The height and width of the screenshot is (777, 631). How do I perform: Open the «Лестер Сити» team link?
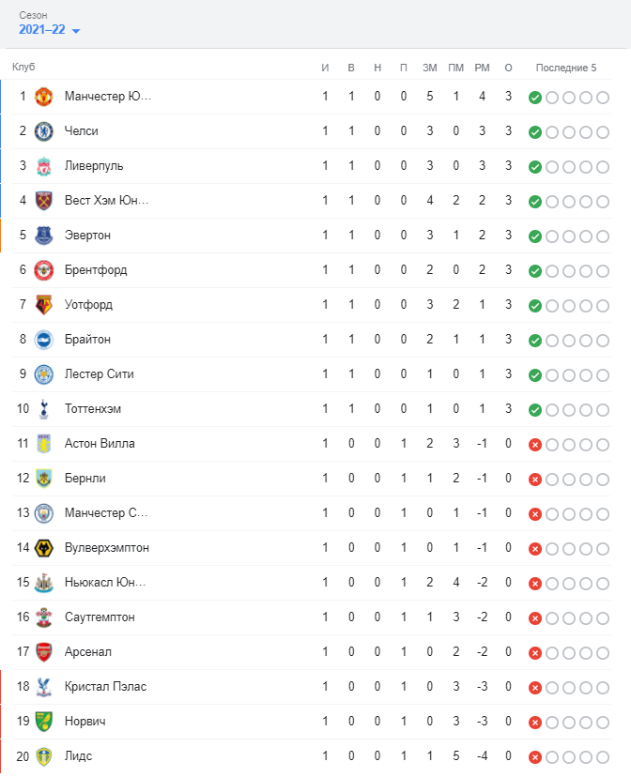pyautogui.click(x=100, y=374)
